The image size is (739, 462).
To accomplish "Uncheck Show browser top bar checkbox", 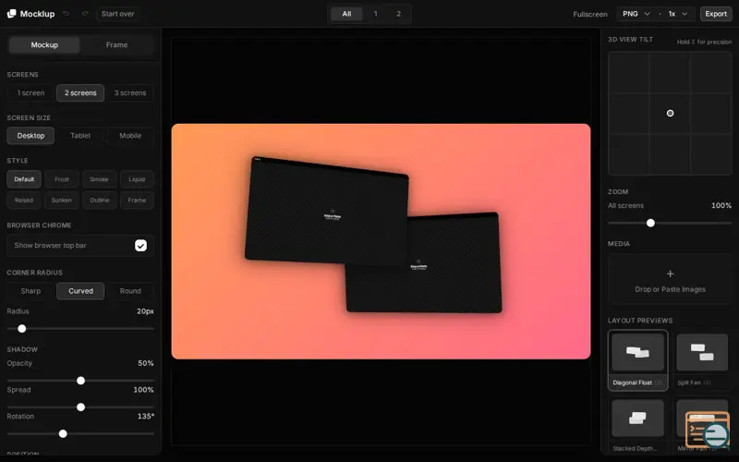I will (140, 246).
